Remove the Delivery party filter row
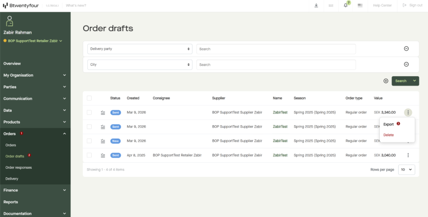Image resolution: width=428 pixels, height=217 pixels. (x=406, y=49)
